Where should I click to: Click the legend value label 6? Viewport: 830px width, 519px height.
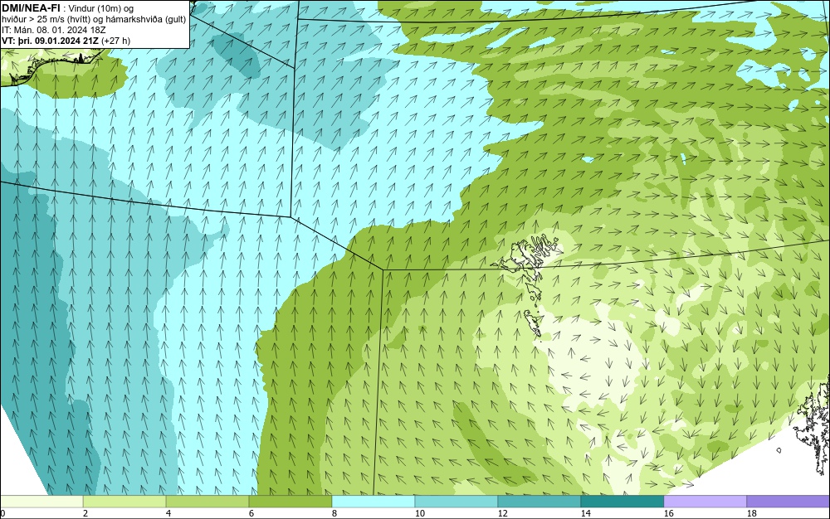click(x=251, y=513)
